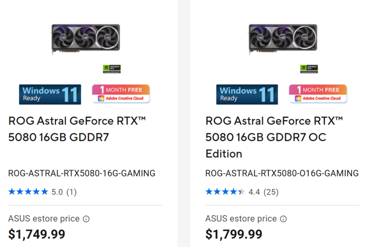Click Adobe Creative Cloud offer badge, non-OC card
The width and height of the screenshot is (369, 247).
(121, 94)
